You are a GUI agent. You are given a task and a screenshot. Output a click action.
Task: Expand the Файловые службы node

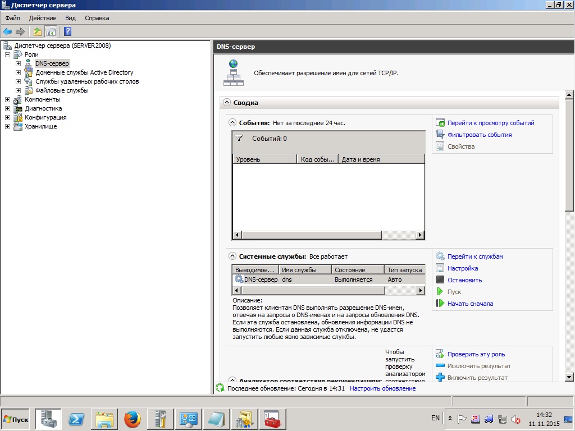(18, 90)
